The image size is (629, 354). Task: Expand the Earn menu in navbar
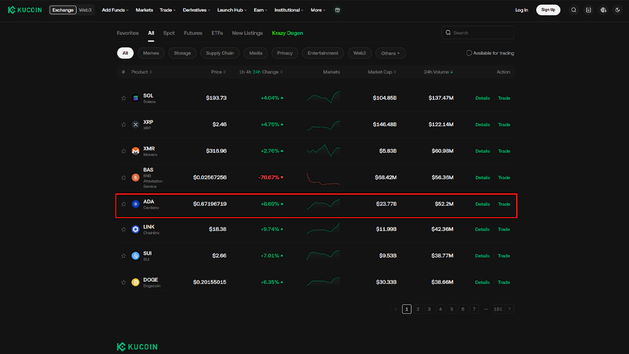[259, 10]
